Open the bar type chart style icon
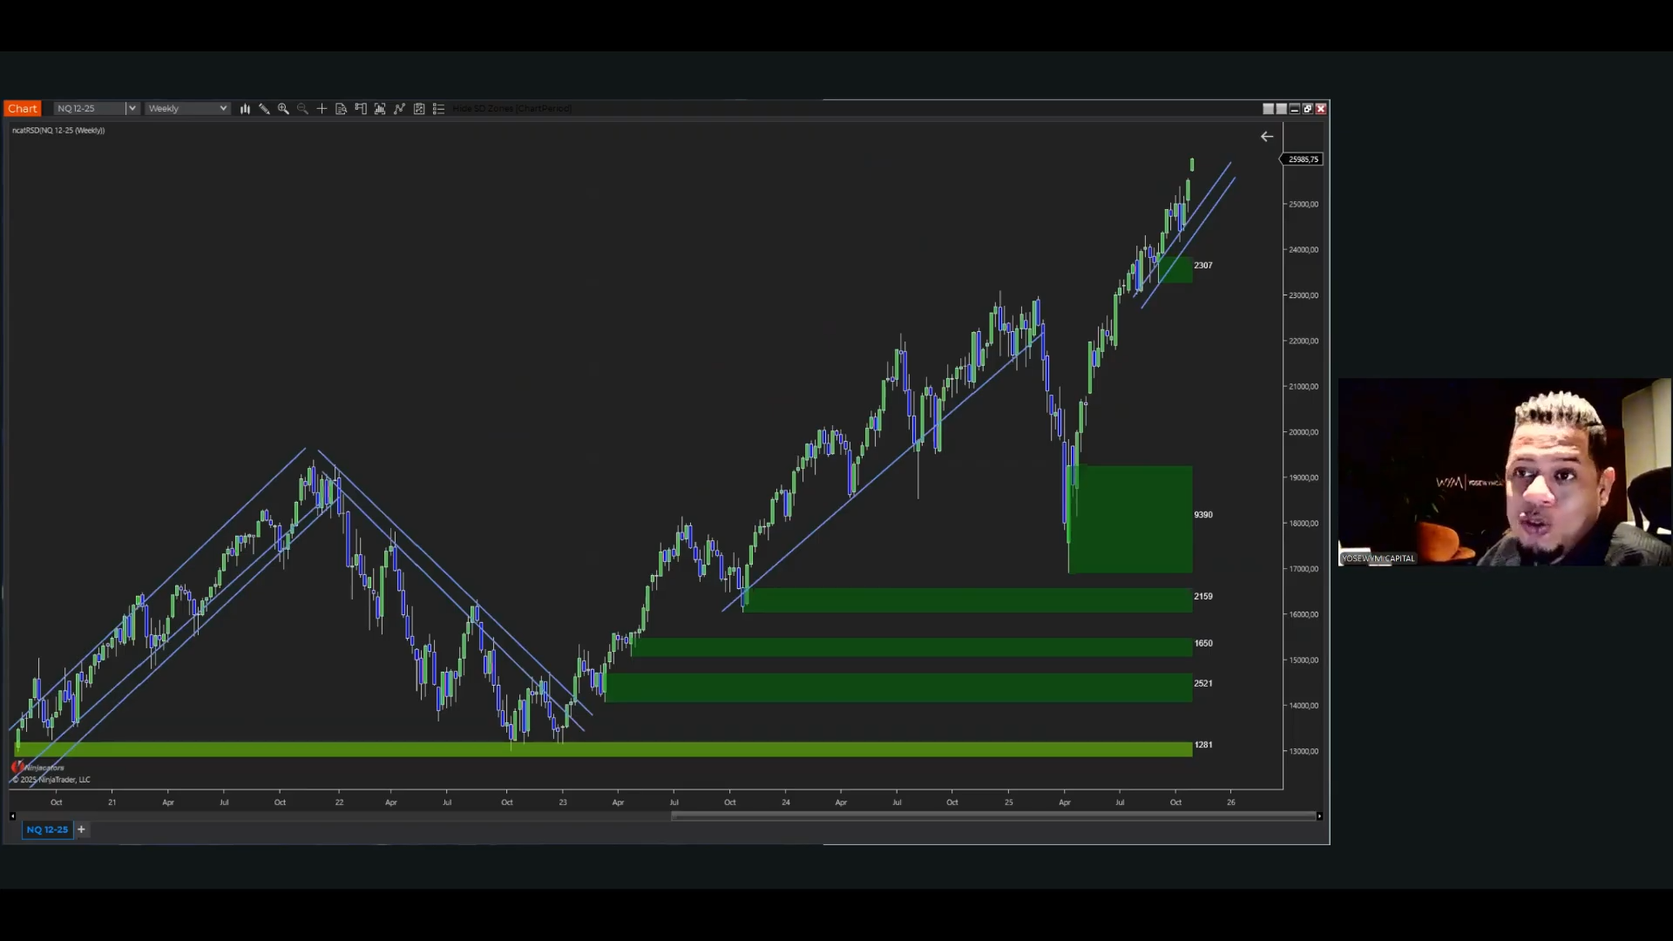Screen dimensions: 1673x941 click(x=245, y=109)
